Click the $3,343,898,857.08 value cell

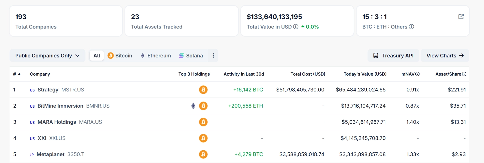[x=362, y=154]
